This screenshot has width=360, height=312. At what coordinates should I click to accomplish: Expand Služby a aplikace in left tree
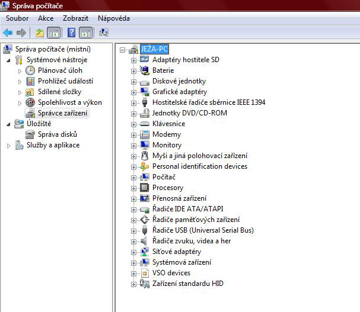pos(8,146)
